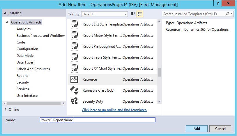Image resolution: width=237 pixels, height=136 pixels.
Task: Click the Online tree label
Action: 14,110
